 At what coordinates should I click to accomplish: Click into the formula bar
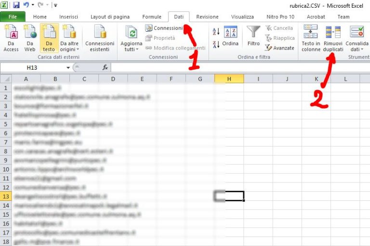(x=240, y=68)
